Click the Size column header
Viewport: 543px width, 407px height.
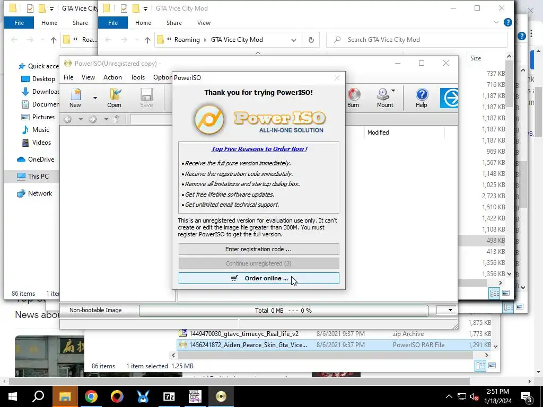click(476, 58)
